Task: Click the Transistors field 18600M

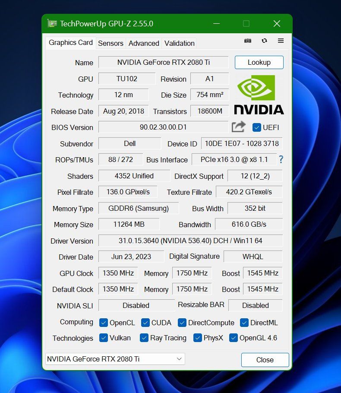Action: [209, 111]
